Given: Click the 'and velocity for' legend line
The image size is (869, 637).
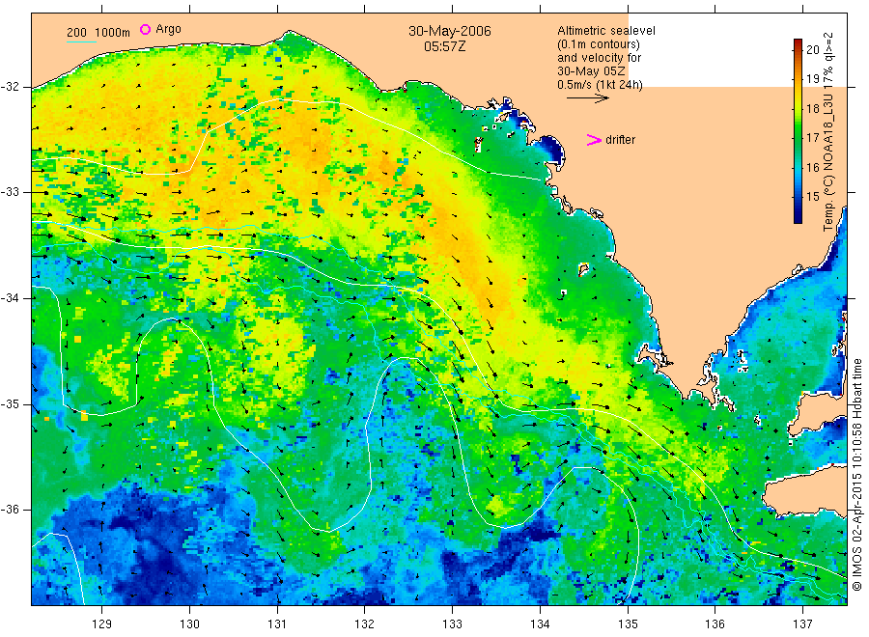Looking at the screenshot, I should coord(599,58).
